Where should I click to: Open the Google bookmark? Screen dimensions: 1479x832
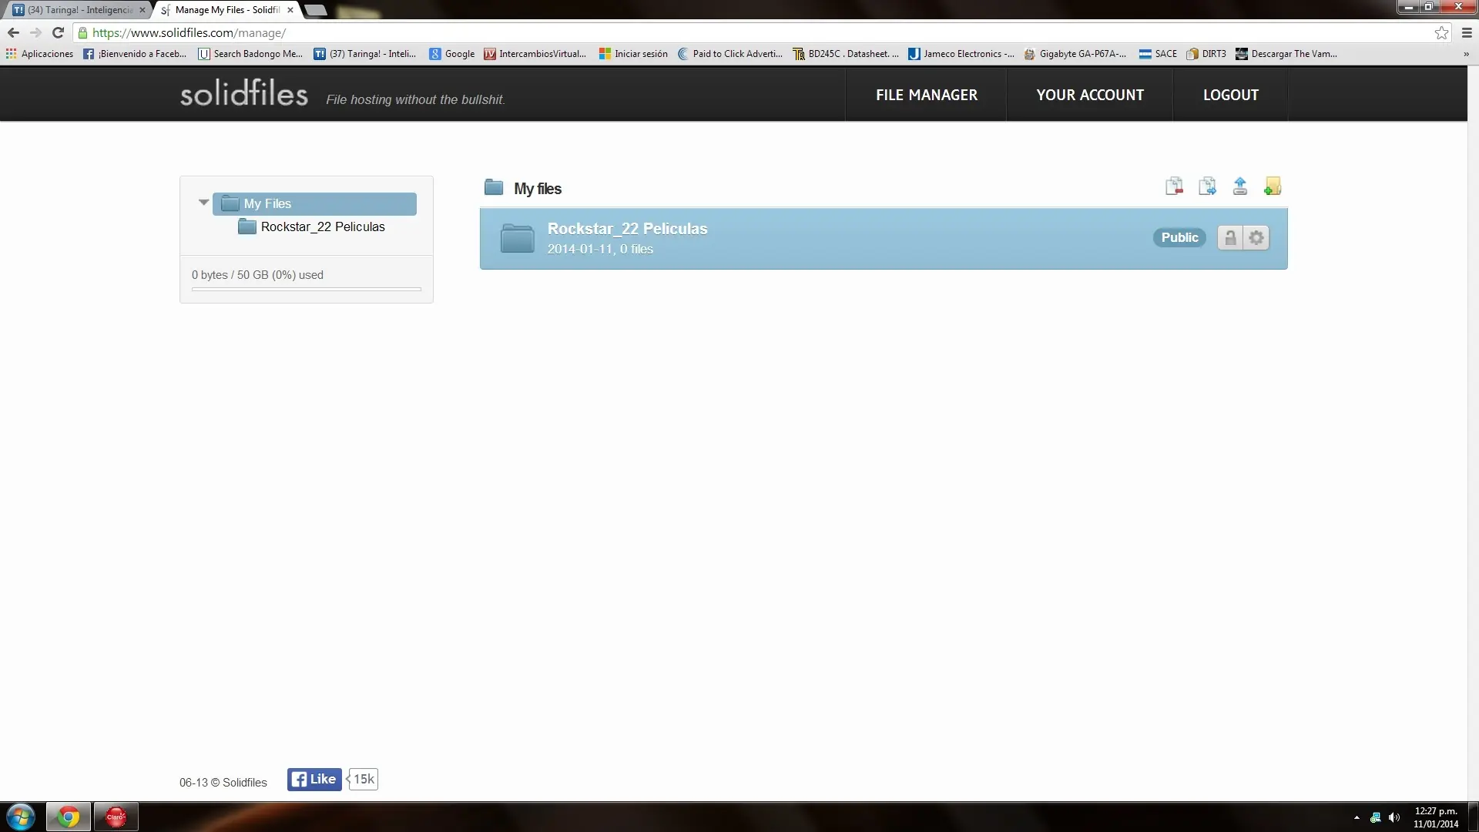[452, 54]
